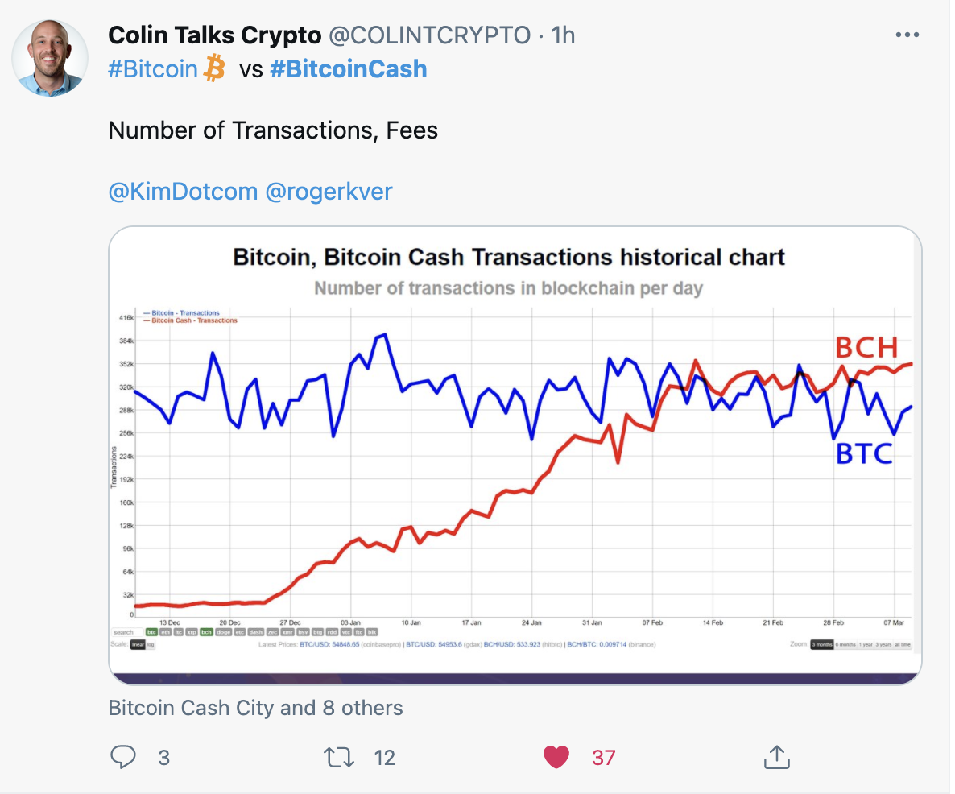Open the 1h tweet timestamp
Viewport: 955px width, 794px height.
[x=564, y=35]
